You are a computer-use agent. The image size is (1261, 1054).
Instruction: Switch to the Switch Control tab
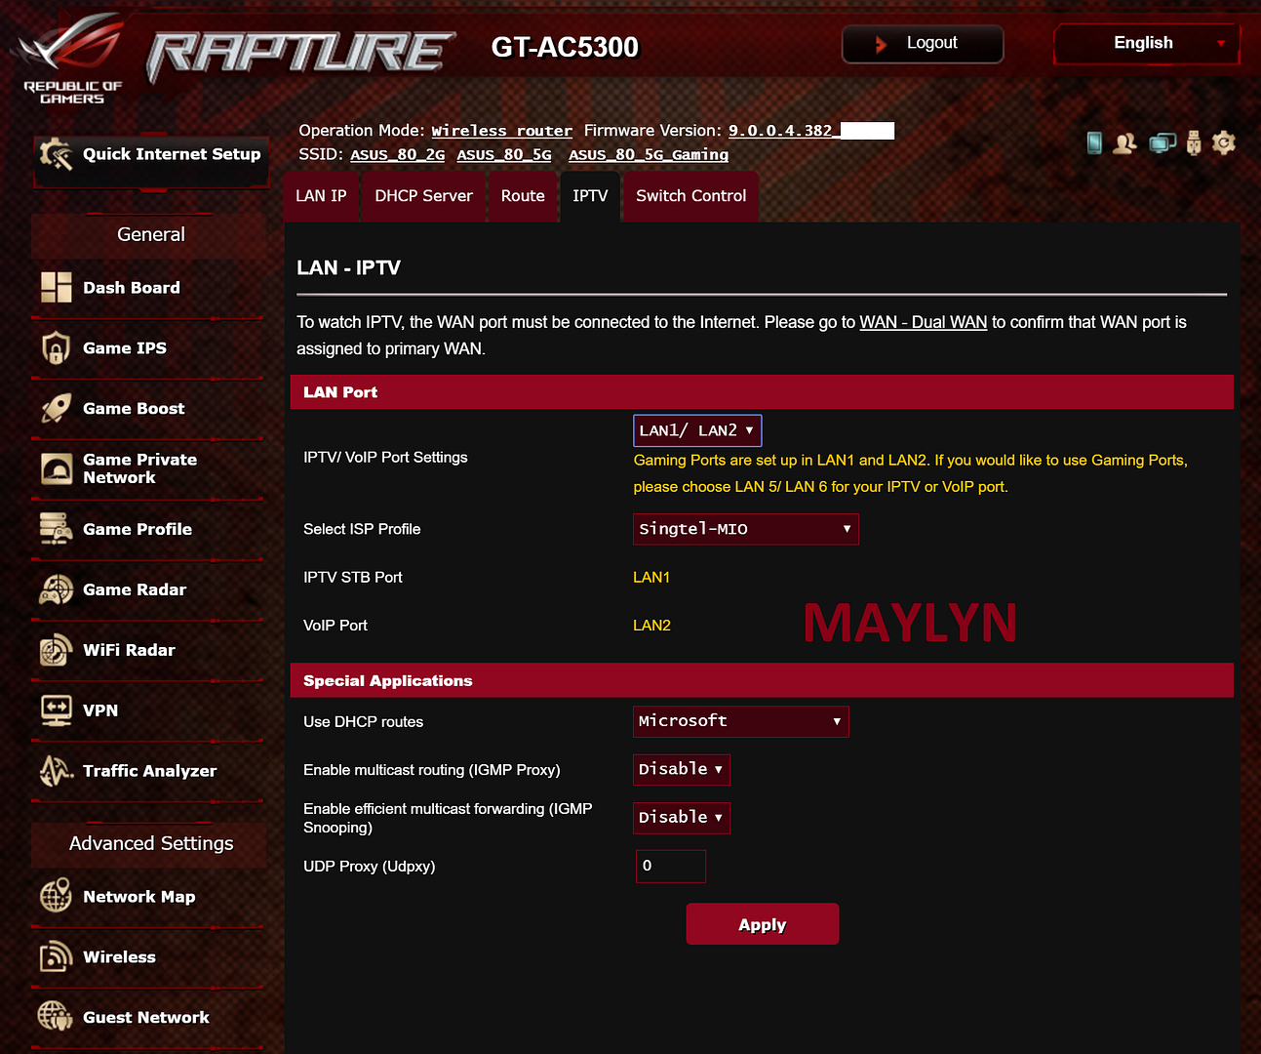(x=690, y=196)
